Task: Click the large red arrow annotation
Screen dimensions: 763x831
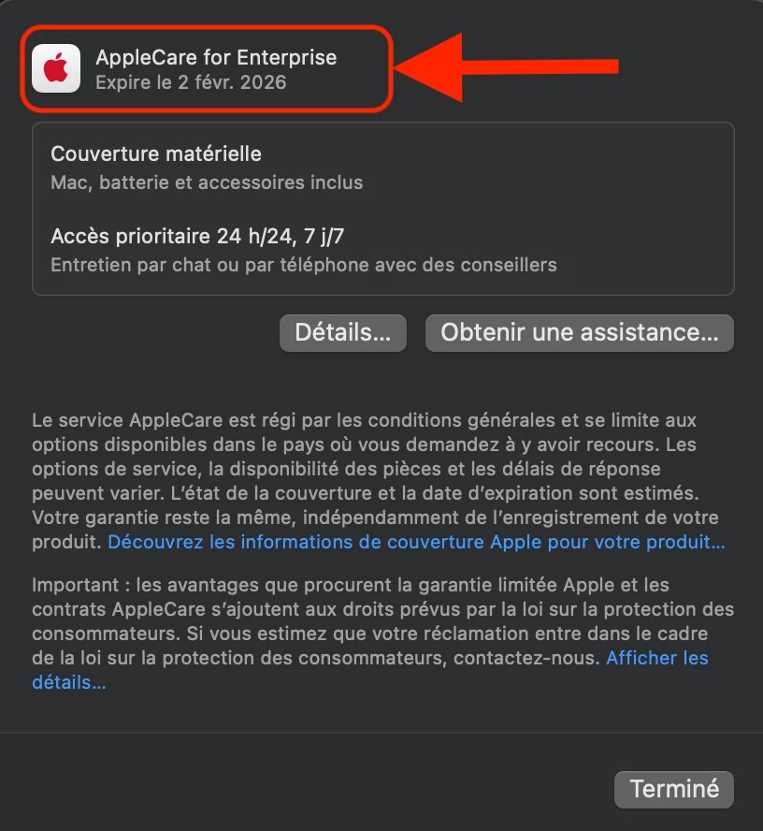Action: click(x=506, y=66)
